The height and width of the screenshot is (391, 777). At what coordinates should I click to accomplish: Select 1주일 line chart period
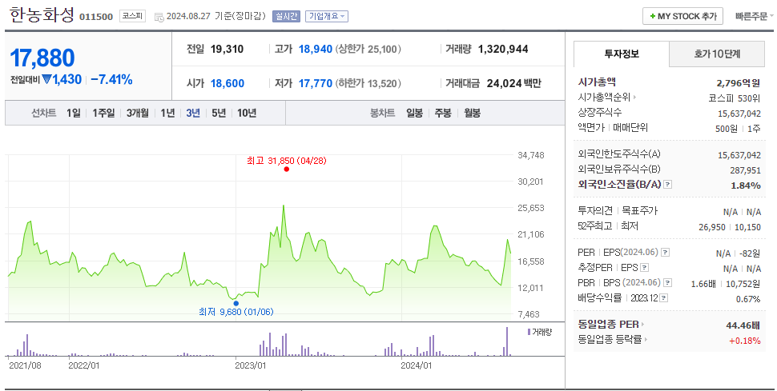coord(103,114)
